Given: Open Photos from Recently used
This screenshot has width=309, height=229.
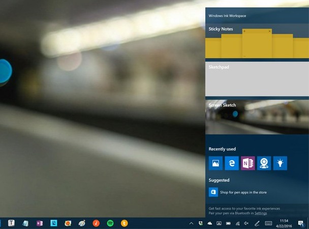Looking at the screenshot, I should 215,163.
